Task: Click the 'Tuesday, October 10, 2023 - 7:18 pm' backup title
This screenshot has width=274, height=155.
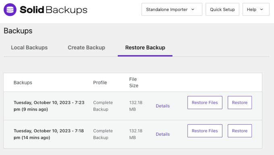Action: [x=49, y=134]
